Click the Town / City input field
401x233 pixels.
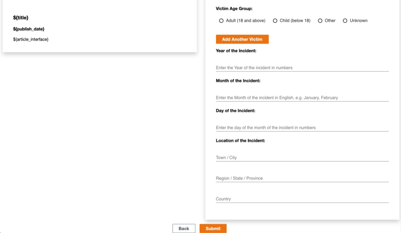pyautogui.click(x=302, y=158)
